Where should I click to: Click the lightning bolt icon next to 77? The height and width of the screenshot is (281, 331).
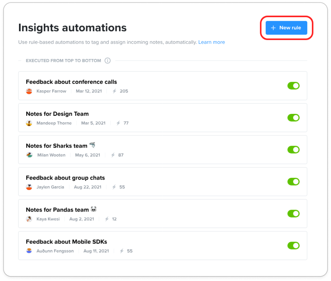118,123
